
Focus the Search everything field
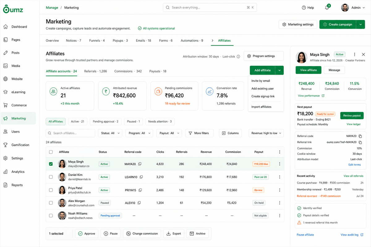point(210,7)
